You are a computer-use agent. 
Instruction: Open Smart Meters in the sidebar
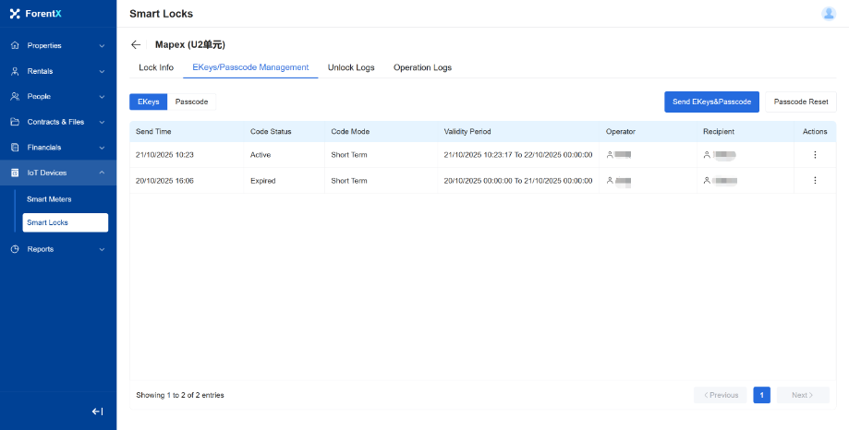click(49, 198)
